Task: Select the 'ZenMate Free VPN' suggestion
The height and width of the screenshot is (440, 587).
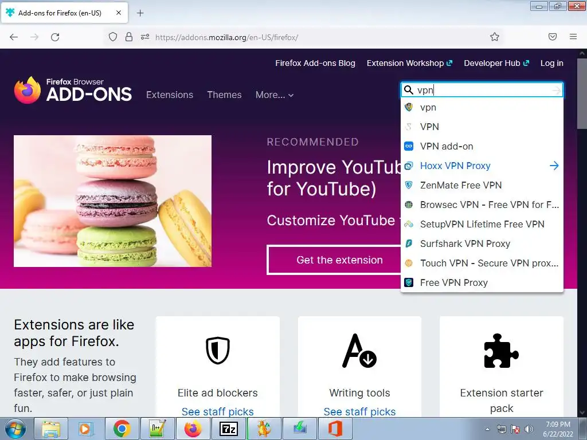Action: click(482, 185)
